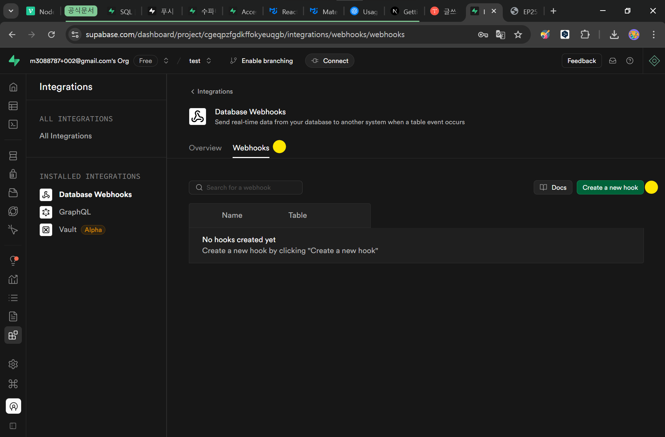Open the Google Translate icon
The width and height of the screenshot is (665, 437).
pyautogui.click(x=501, y=35)
